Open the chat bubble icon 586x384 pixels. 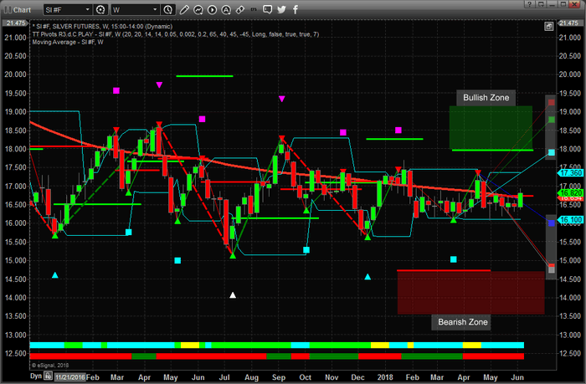(x=267, y=10)
